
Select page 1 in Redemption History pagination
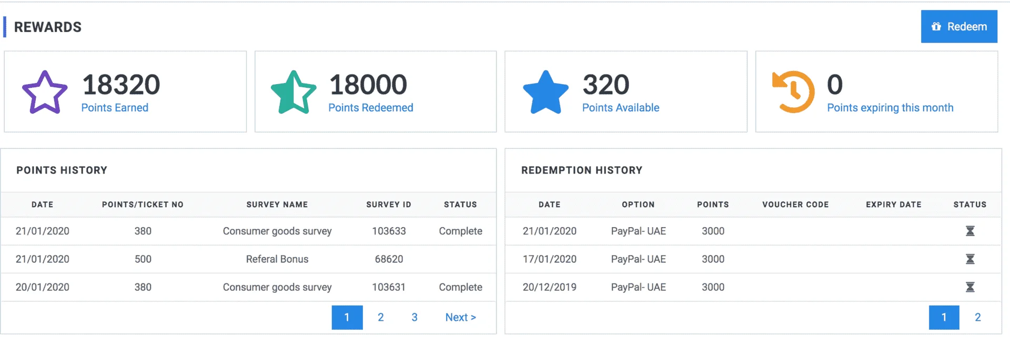click(944, 317)
